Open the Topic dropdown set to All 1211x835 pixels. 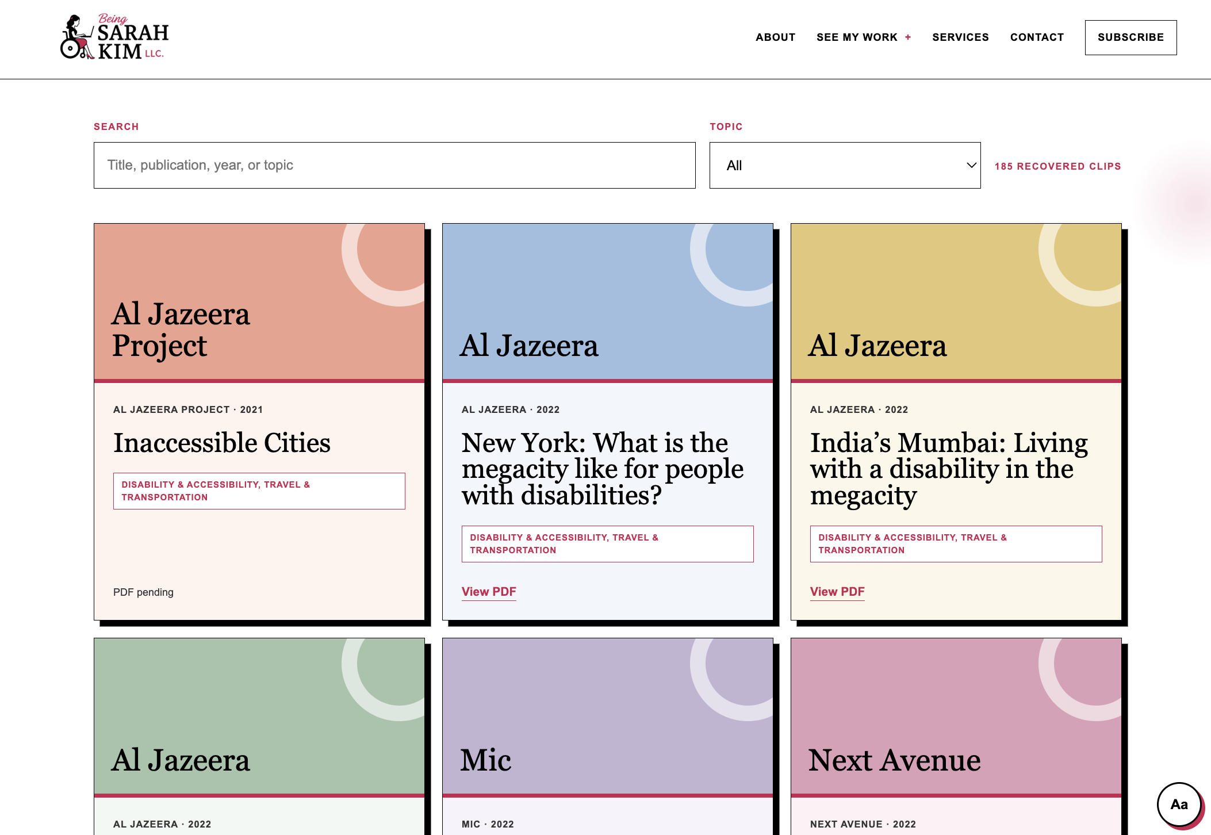tap(845, 165)
